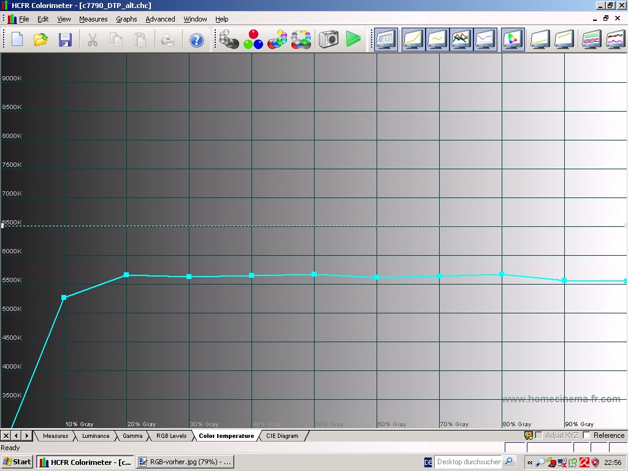Click the gray spheres grayscale measure icon
This screenshot has width=628, height=471.
(x=229, y=40)
